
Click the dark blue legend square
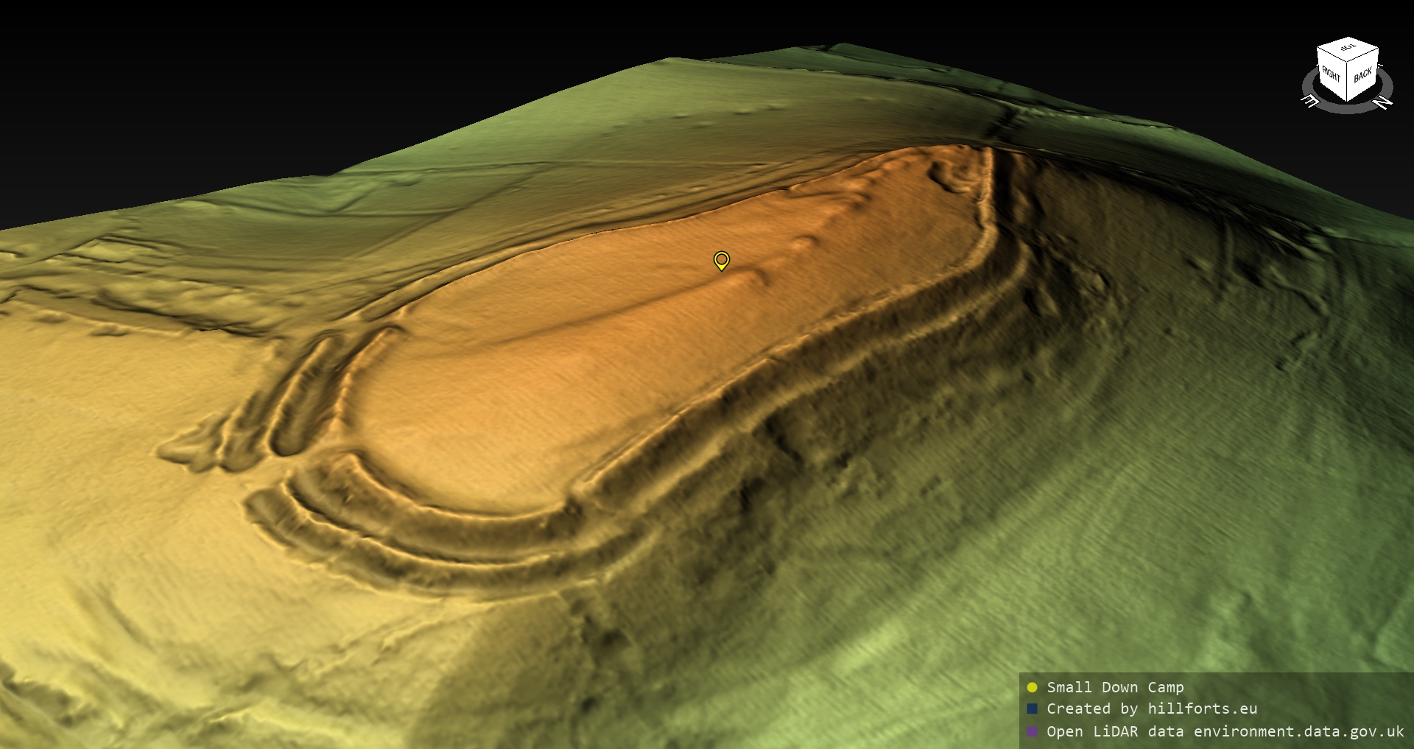tap(1032, 708)
